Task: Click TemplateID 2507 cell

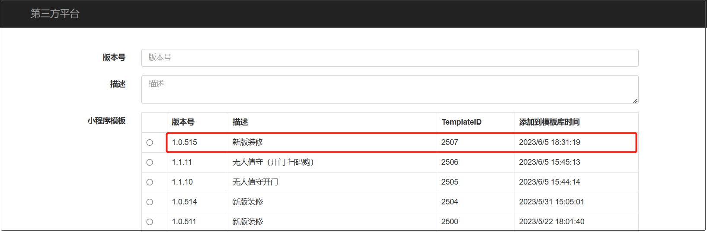Action: (x=476, y=142)
